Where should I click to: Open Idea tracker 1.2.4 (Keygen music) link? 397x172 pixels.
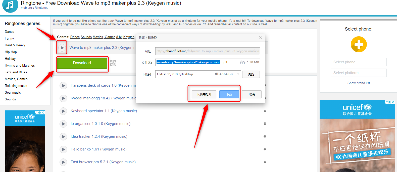[x=99, y=136]
